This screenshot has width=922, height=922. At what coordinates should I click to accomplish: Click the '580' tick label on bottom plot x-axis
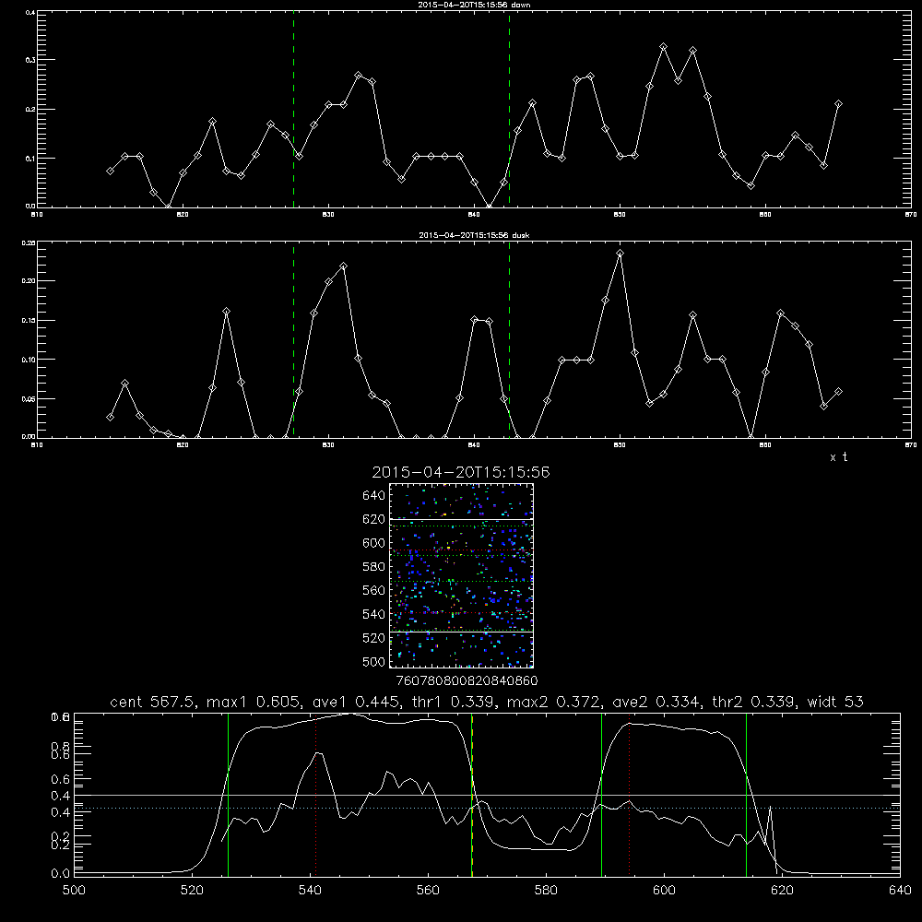(x=546, y=891)
